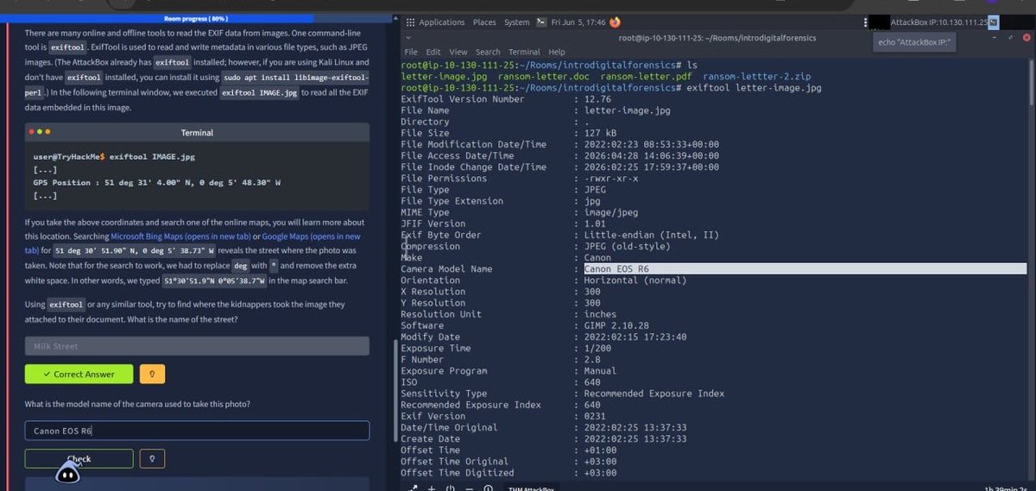Click the Milk Street answer field
The height and width of the screenshot is (491, 1036).
(197, 346)
